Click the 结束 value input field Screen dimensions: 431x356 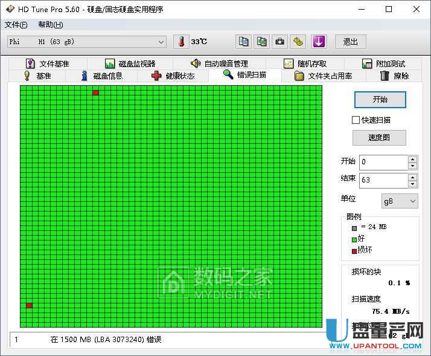click(x=384, y=180)
